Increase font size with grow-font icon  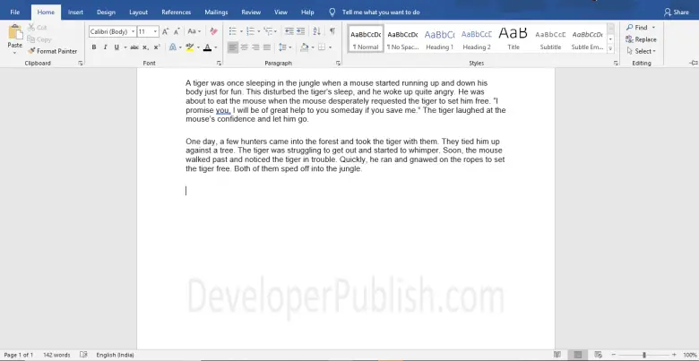166,31
